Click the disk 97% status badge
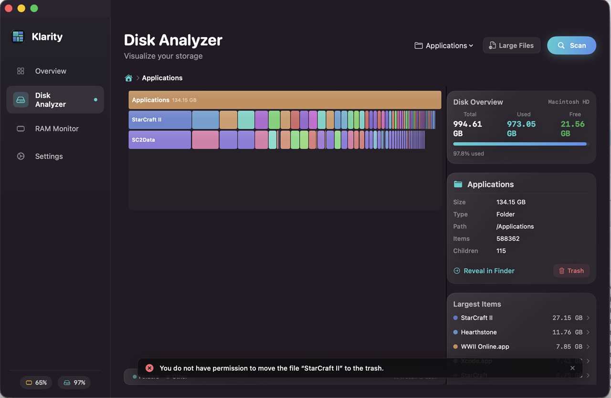The image size is (611, 398). tap(74, 382)
